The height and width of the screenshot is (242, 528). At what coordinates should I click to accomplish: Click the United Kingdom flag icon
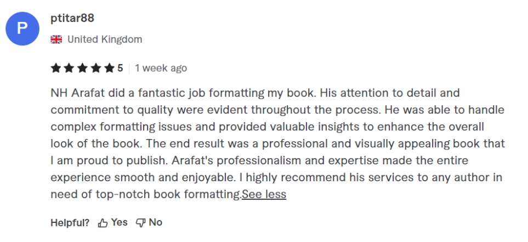[56, 39]
